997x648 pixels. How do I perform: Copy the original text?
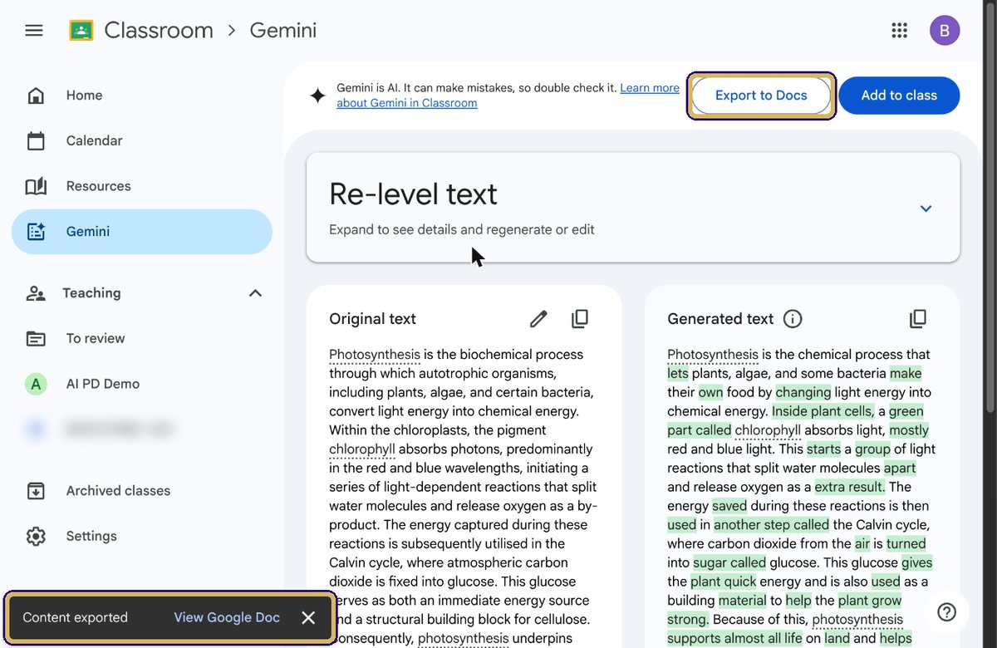[580, 319]
